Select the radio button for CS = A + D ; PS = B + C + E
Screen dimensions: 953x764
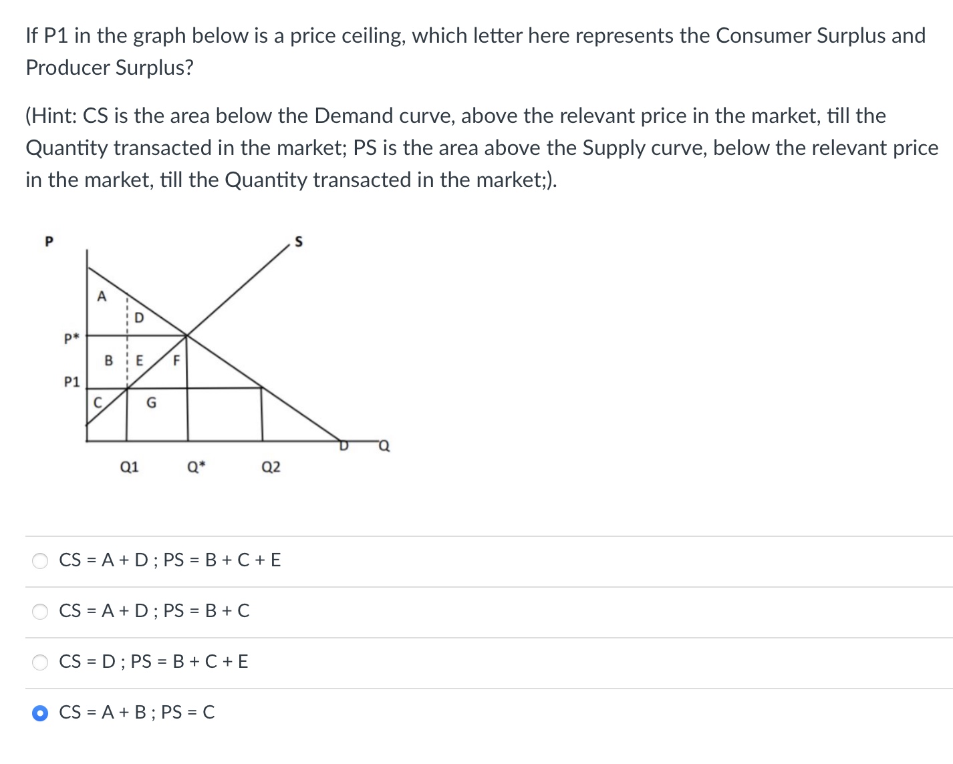pos(40,561)
